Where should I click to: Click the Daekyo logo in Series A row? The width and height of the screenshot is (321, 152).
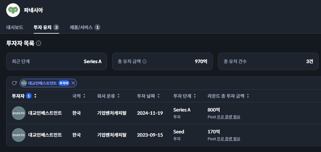point(19,113)
